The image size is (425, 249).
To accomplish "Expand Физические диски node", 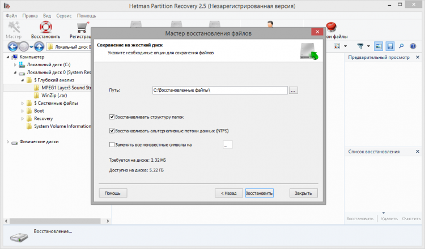I will (x=8, y=141).
